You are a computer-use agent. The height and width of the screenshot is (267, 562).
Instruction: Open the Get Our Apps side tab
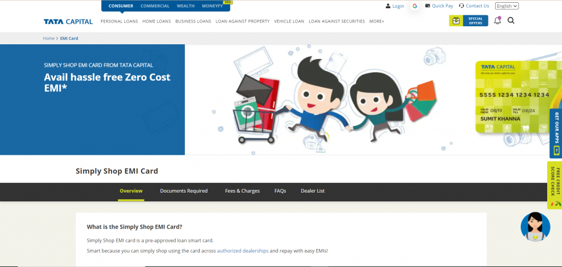(555, 133)
